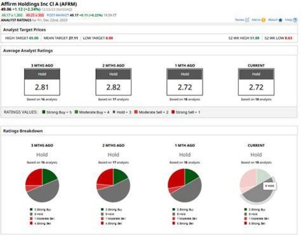Screen dimensions: 301x236
Task: Click the Moderate Buy legend square
Action: [76, 112]
